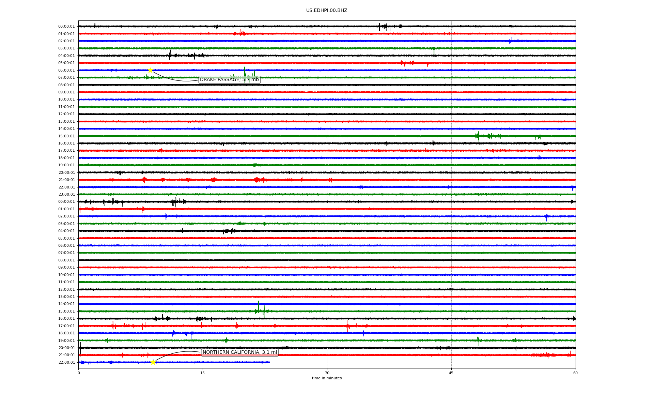Viewport: 654px width, 409px height.
Task: Click the green trace in the 23:00:01 row
Action: 327,194
